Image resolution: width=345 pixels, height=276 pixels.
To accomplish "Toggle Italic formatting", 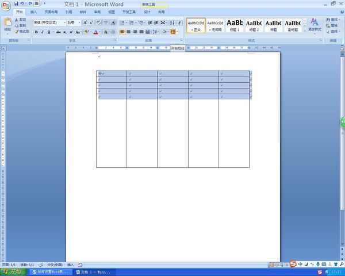I will pos(43,32).
